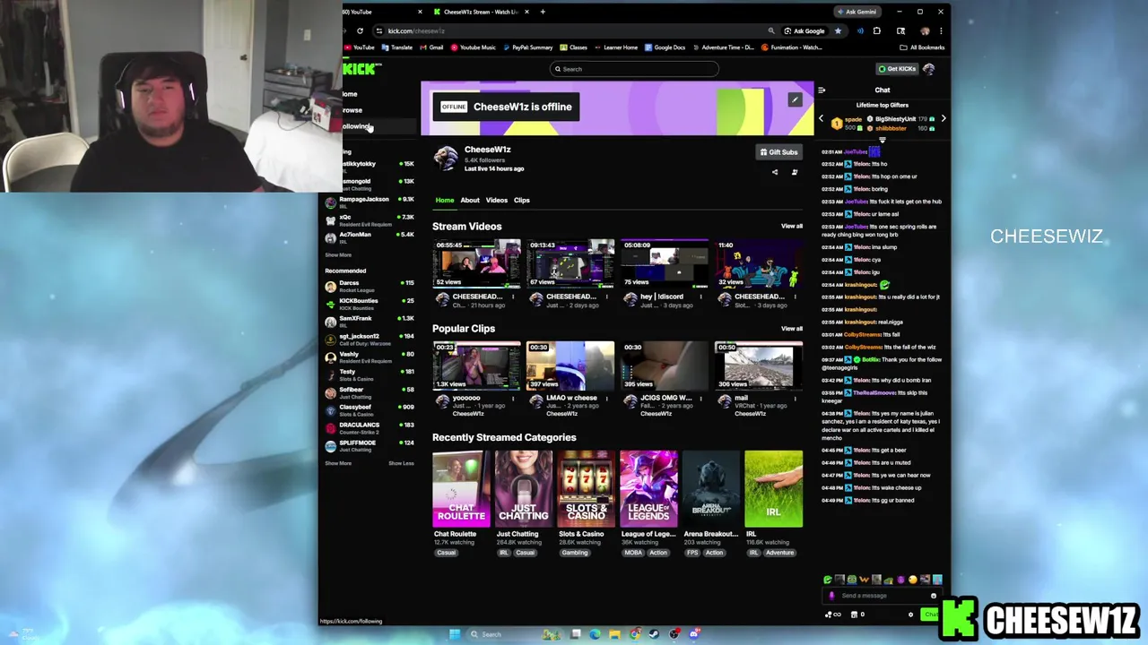Click the purple identity badge in chat input
This screenshot has width=1148, height=645.
[831, 596]
